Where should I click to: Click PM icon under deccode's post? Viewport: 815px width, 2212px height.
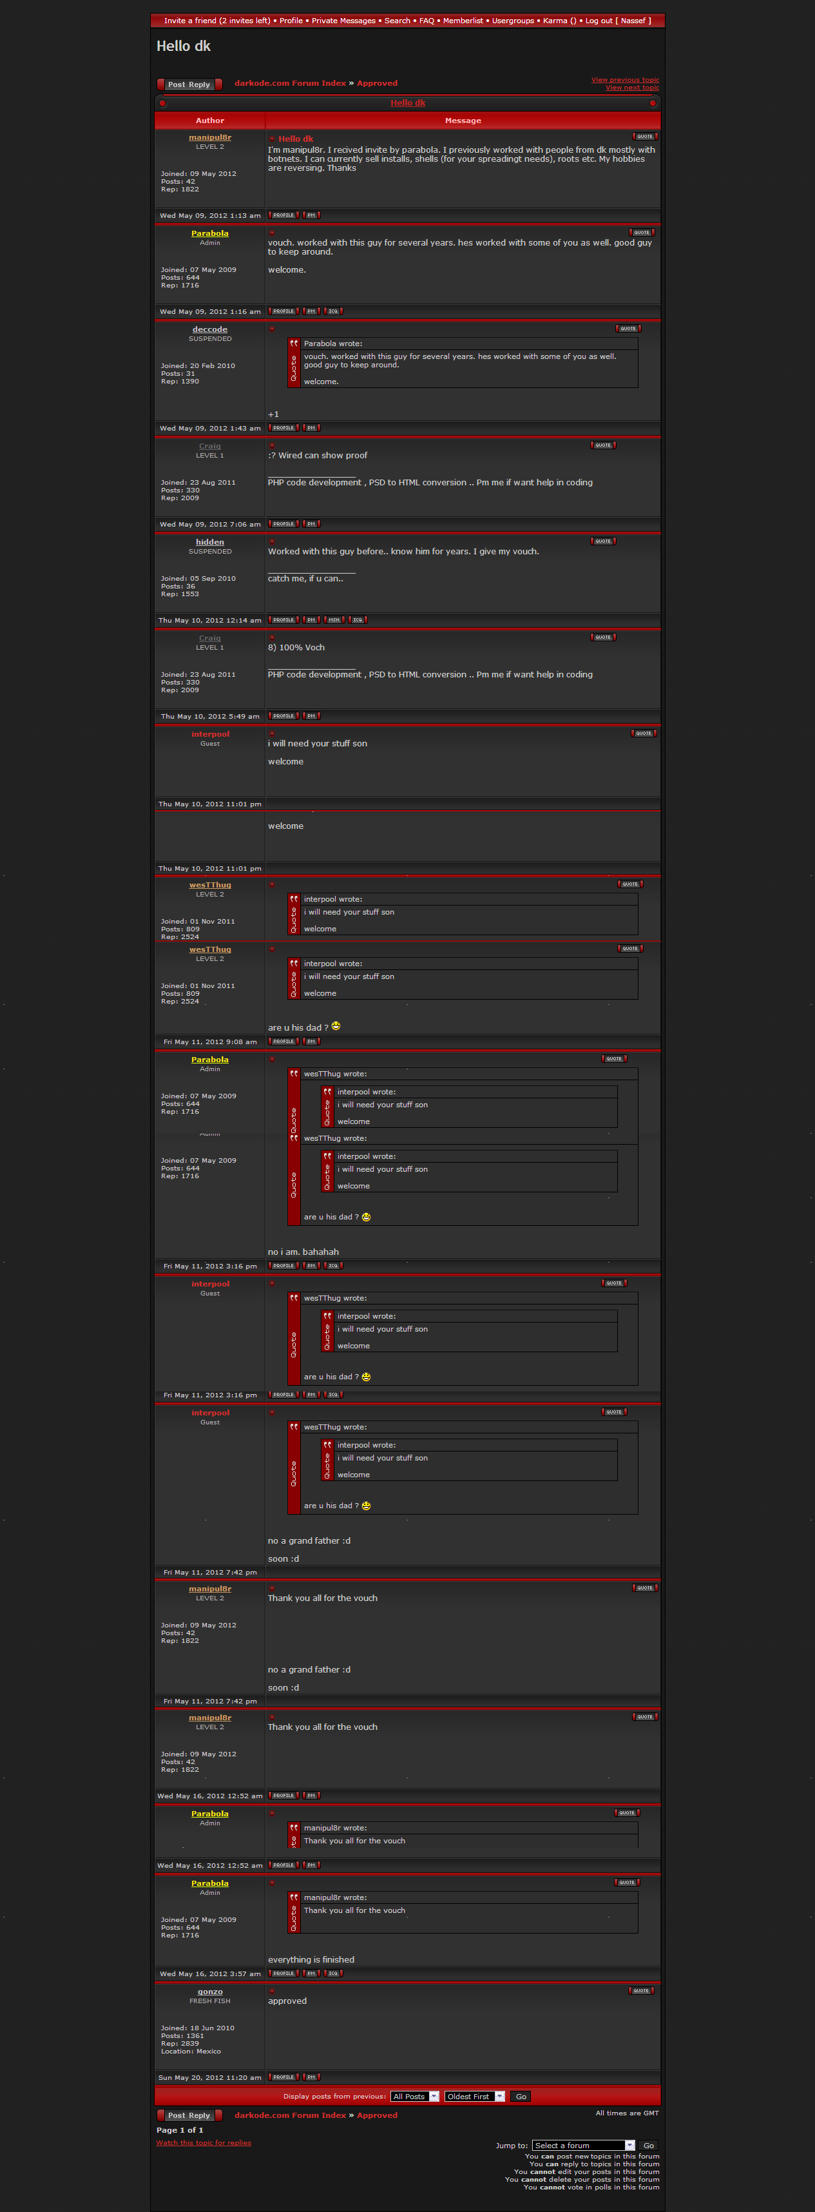tap(311, 429)
